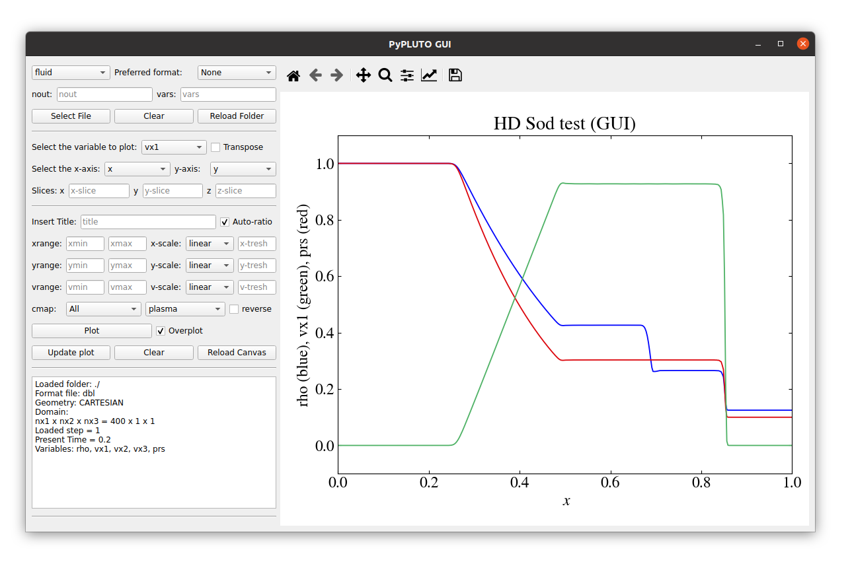The width and height of the screenshot is (852, 566).
Task: Toggle the Overplot checkbox
Action: [x=161, y=331]
